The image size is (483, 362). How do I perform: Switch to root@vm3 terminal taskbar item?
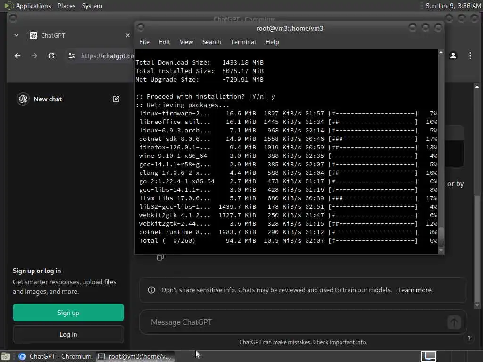point(135,356)
